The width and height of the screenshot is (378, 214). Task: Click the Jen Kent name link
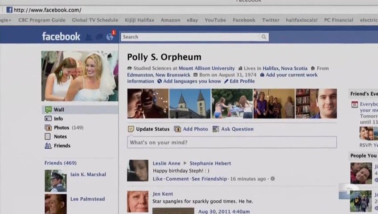[x=163, y=194]
